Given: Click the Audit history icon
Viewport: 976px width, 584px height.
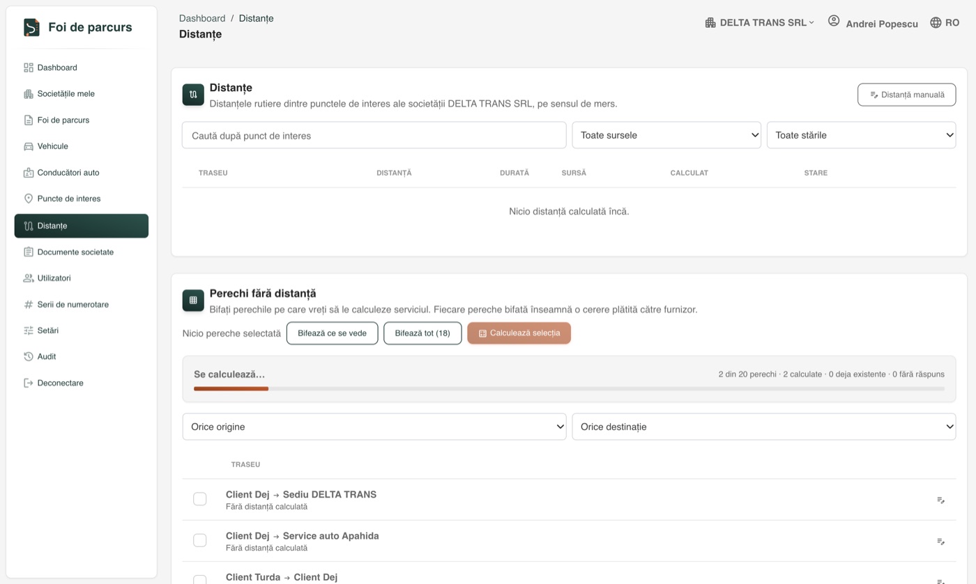Looking at the screenshot, I should pos(29,357).
